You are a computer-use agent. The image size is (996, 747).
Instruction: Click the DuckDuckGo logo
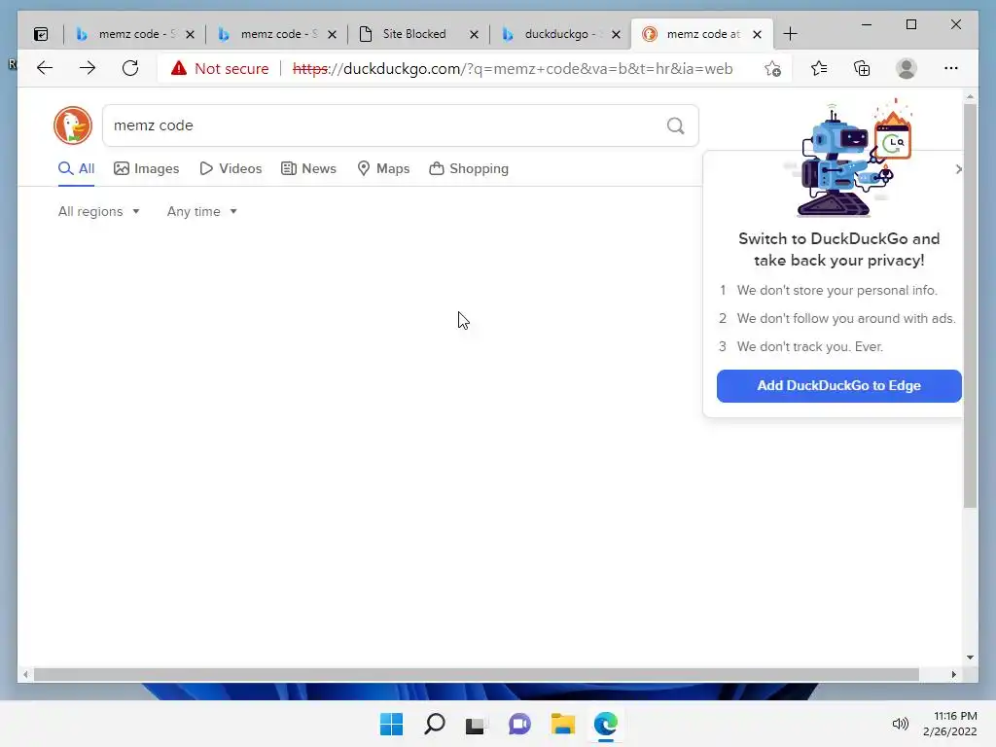(73, 125)
